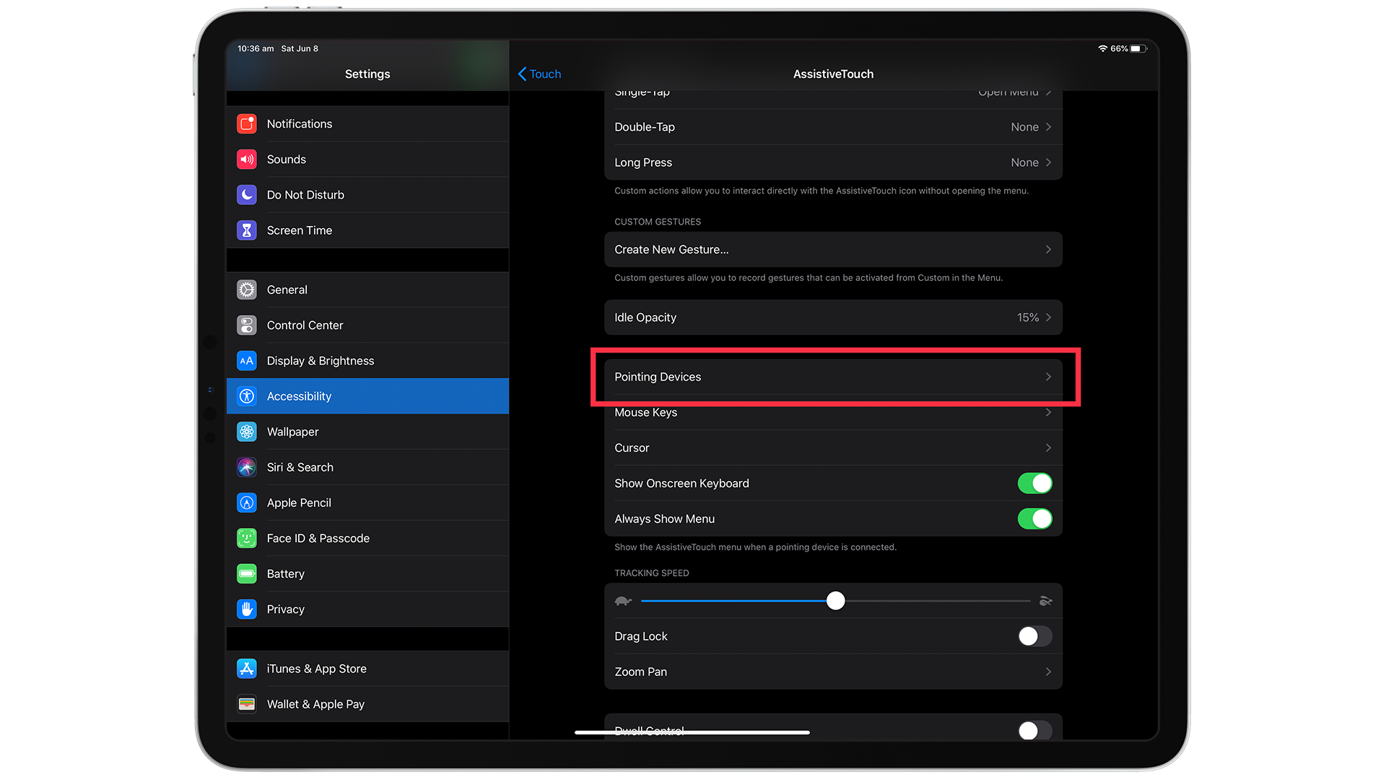This screenshot has height=780, width=1386.
Task: Tap the Sounds speaker icon
Action: pyautogui.click(x=247, y=160)
